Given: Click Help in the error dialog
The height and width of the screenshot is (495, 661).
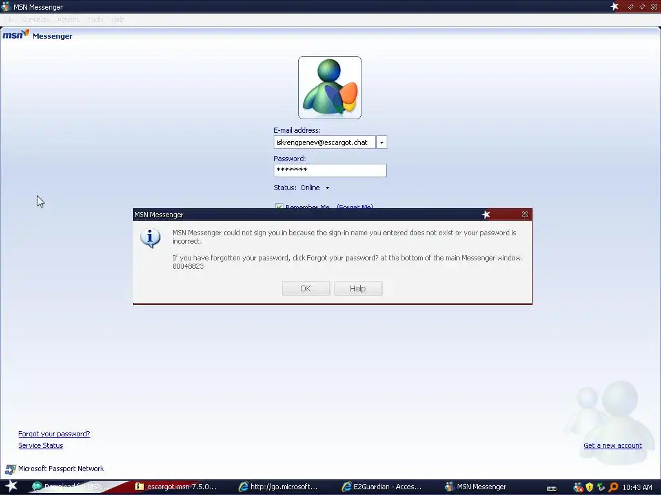Looking at the screenshot, I should click(358, 288).
